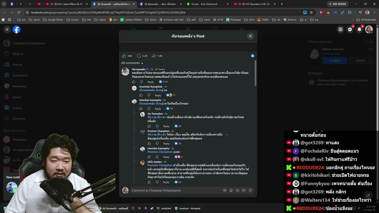Open the Photopea bookmark
Image resolution: width=379 pixels, height=213 pixels.
point(233,20)
